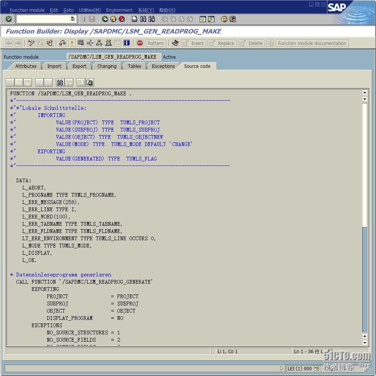Screen dimensions: 376x376
Task: Open the yellow Help question mark icon
Action: pyautogui.click(x=224, y=19)
